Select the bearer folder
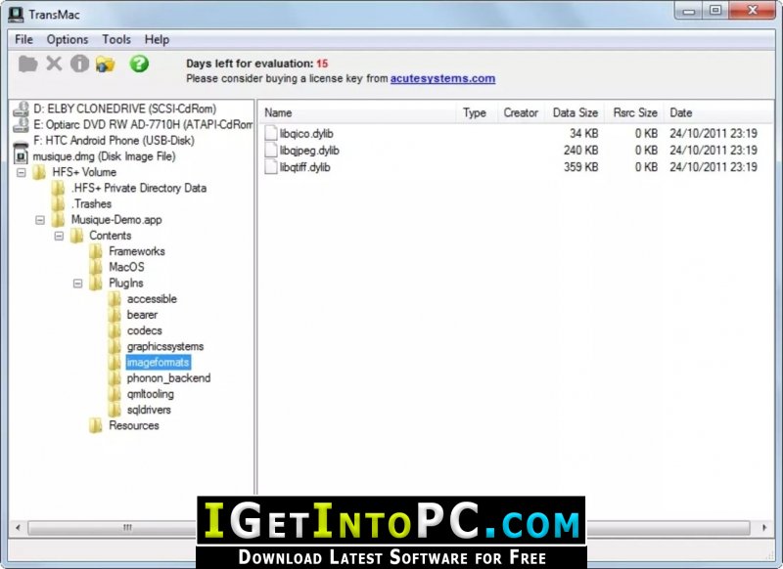783x569 pixels. (142, 315)
